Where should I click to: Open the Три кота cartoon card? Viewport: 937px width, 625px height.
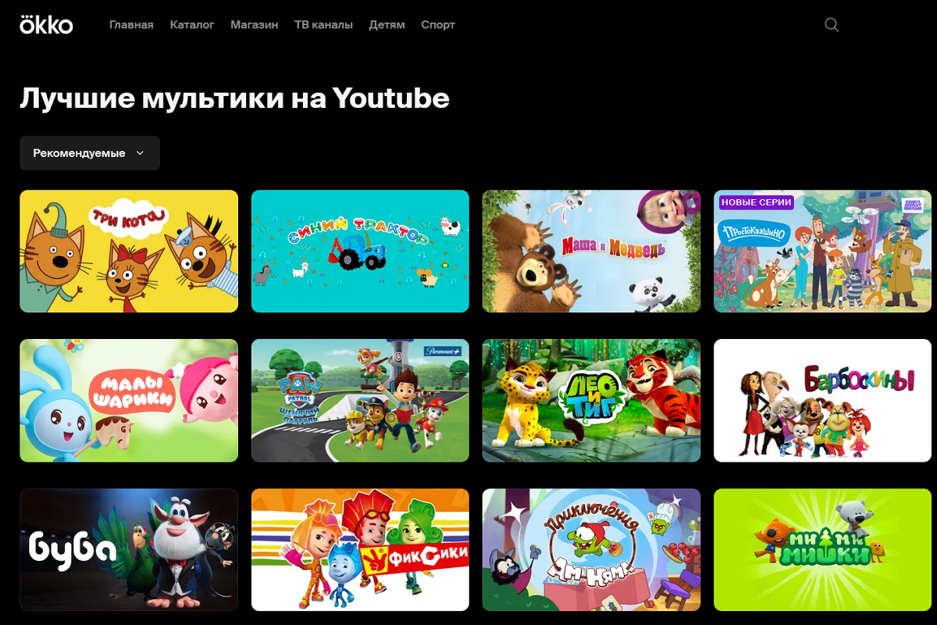(x=129, y=251)
